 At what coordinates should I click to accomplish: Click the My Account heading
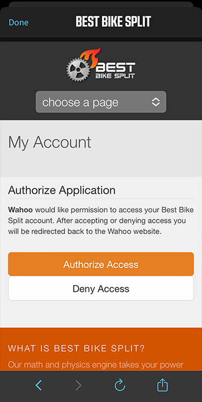tap(50, 142)
